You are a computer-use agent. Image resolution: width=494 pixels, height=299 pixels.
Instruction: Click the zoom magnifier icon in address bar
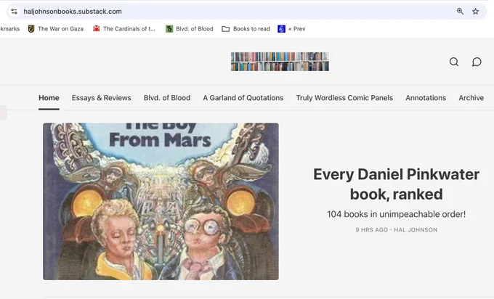tap(461, 12)
